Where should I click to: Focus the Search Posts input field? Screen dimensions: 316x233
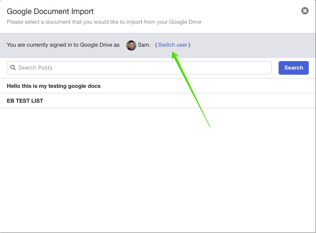point(139,68)
